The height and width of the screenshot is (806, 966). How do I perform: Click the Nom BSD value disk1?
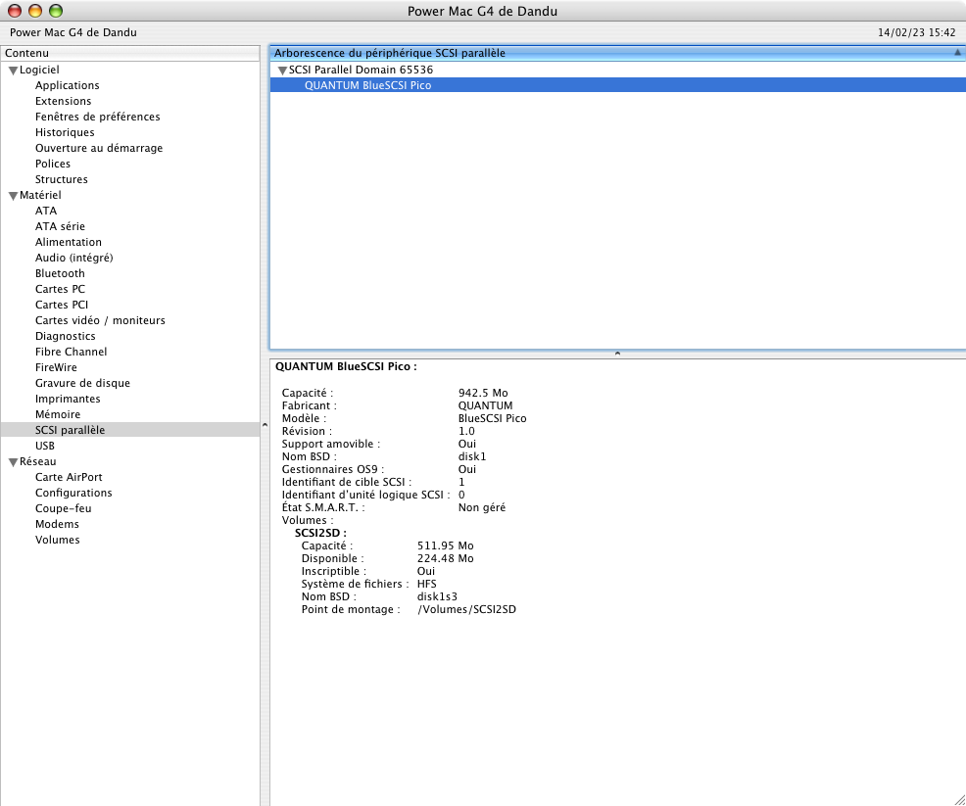472,457
